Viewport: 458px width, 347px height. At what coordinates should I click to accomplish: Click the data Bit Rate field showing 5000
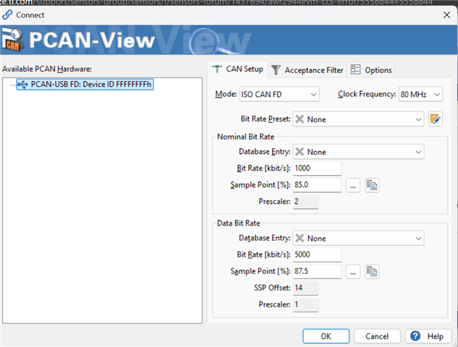click(x=317, y=254)
